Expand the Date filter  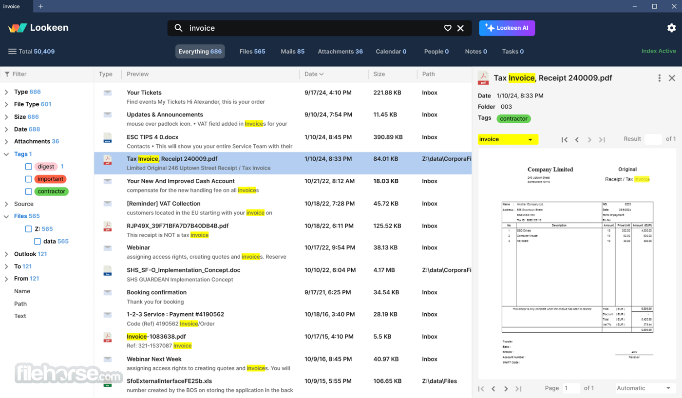tap(6, 130)
